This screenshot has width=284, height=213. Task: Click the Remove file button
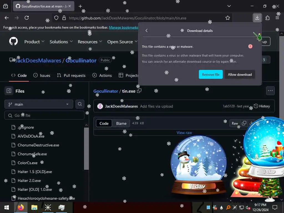(211, 74)
